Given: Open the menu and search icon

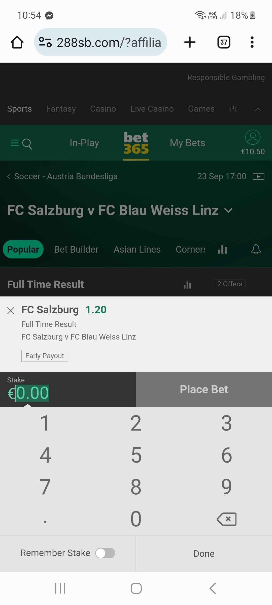Looking at the screenshot, I should [x=22, y=144].
